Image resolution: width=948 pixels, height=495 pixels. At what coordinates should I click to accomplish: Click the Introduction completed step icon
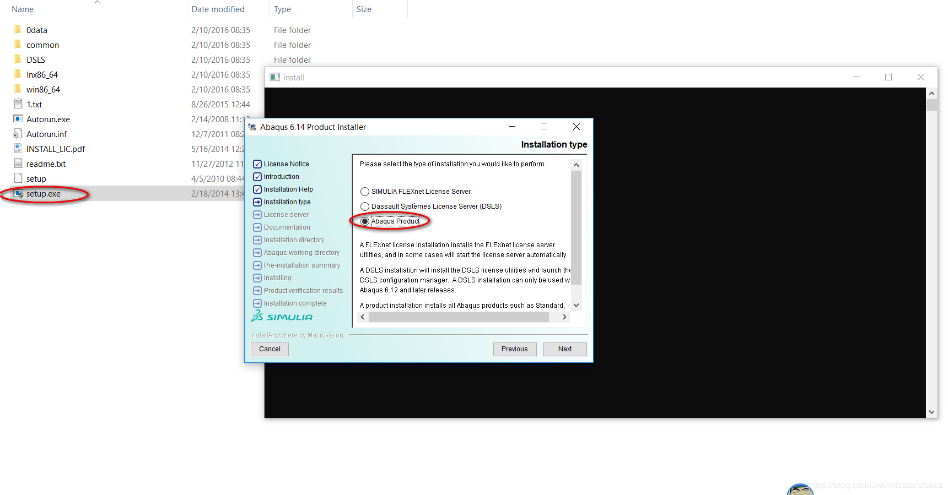pos(257,177)
